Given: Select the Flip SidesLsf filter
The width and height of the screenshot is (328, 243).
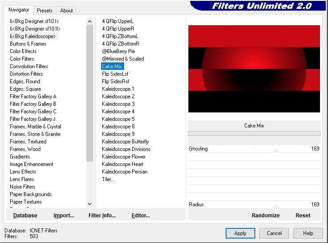Looking at the screenshot, I should point(115,74).
